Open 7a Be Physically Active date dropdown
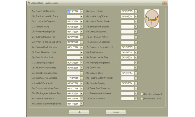This screenshot has width=195, height=117. click(136, 37)
